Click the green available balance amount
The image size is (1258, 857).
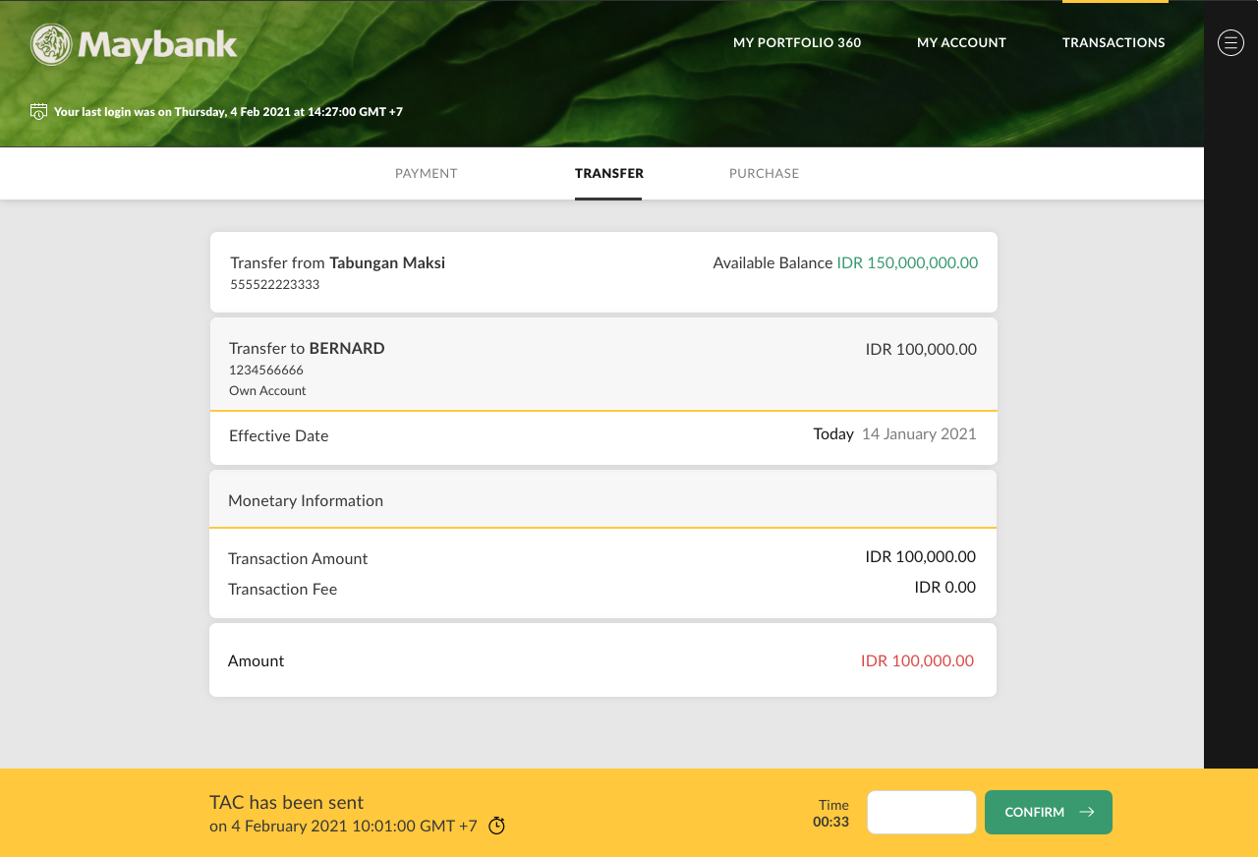click(906, 262)
